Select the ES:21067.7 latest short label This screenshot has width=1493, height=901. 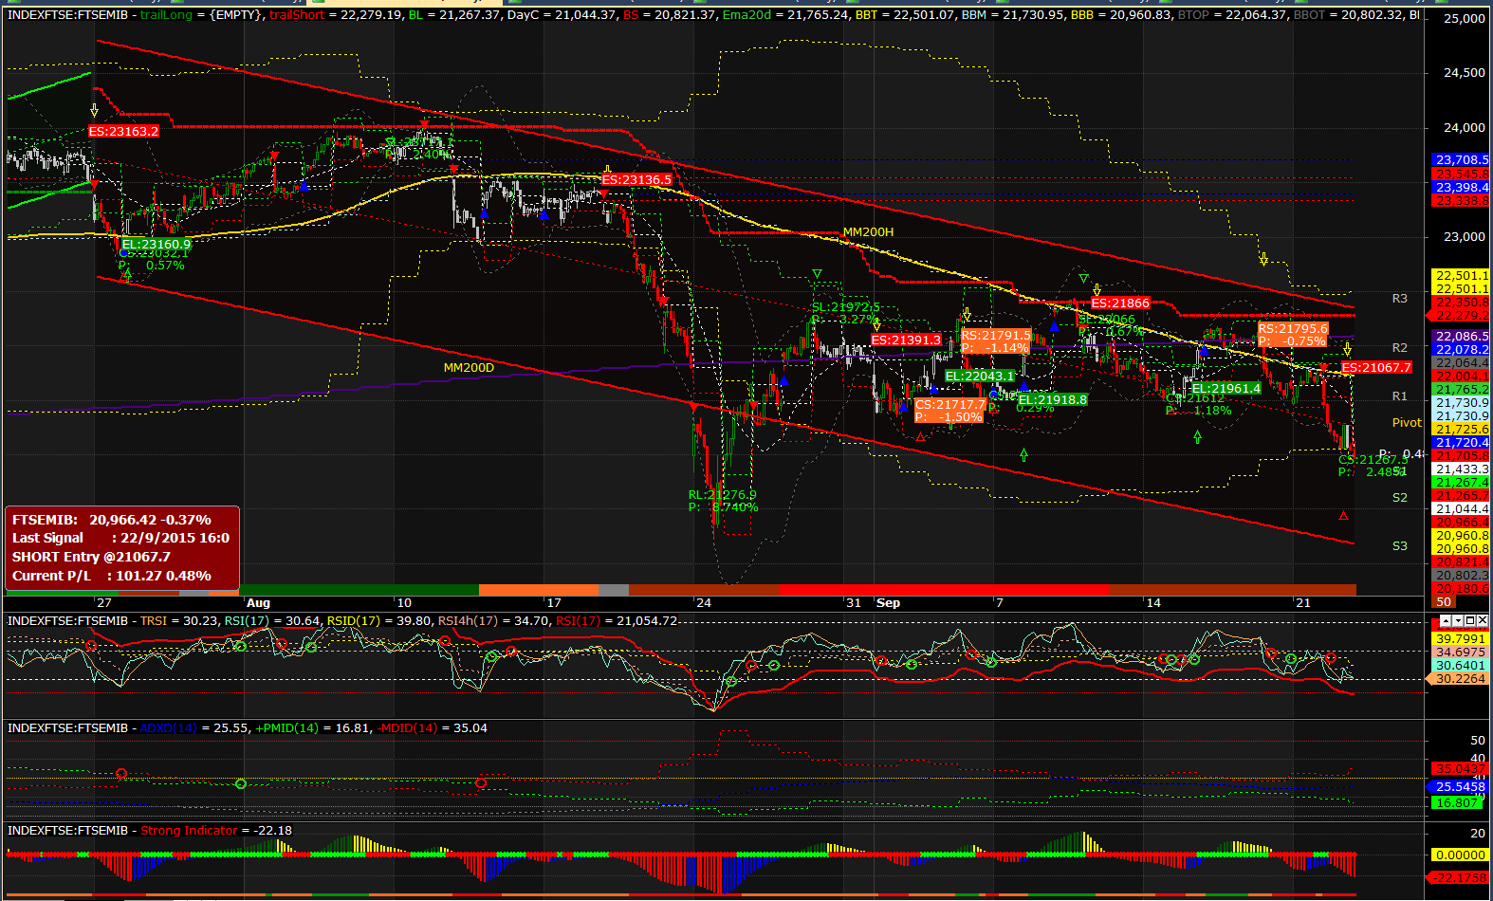(x=1376, y=367)
